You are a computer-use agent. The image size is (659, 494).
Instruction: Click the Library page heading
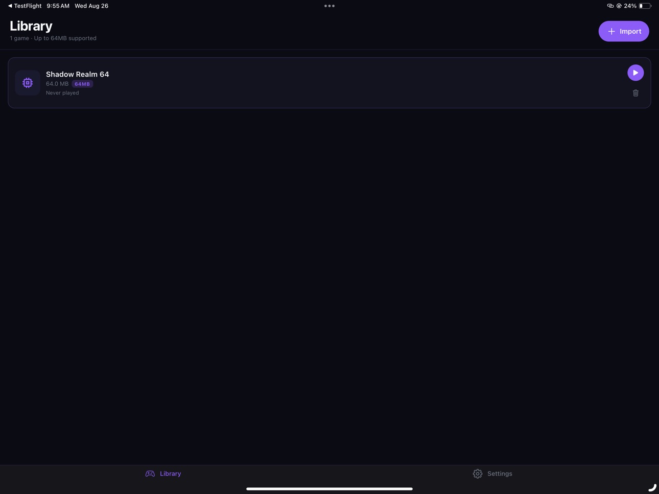(x=31, y=26)
